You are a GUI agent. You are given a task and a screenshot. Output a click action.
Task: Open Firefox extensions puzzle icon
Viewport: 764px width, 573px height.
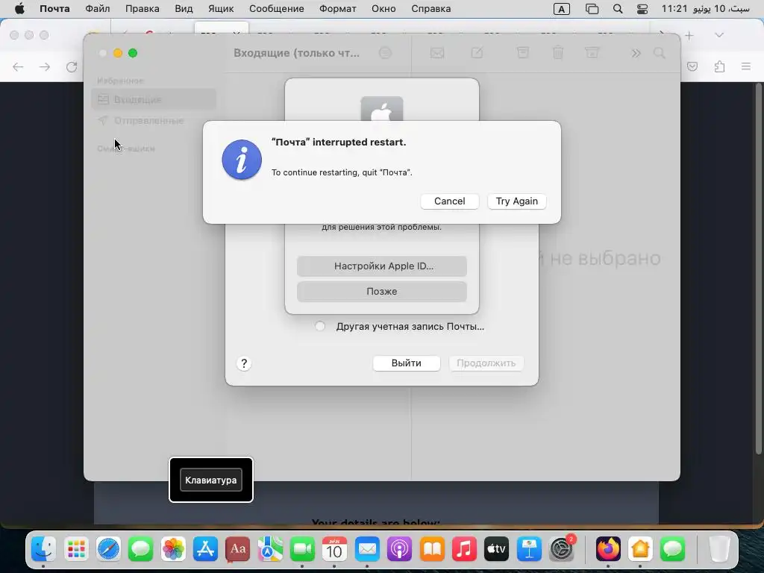click(x=719, y=66)
